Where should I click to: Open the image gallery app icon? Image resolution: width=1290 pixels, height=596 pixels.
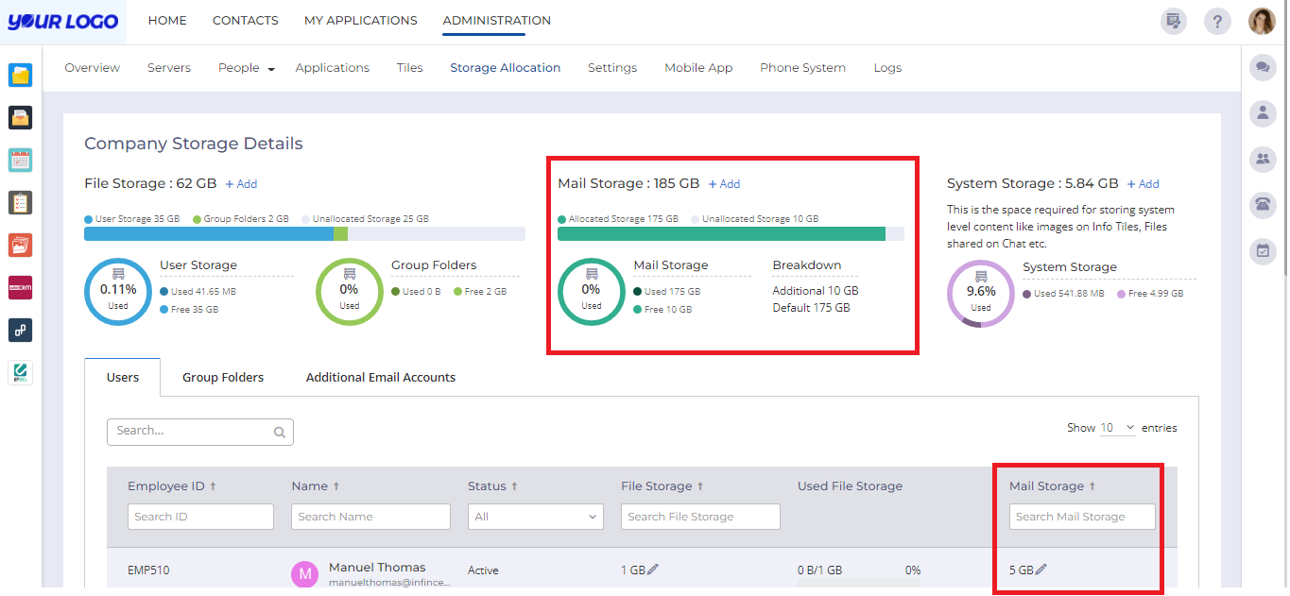point(20,245)
